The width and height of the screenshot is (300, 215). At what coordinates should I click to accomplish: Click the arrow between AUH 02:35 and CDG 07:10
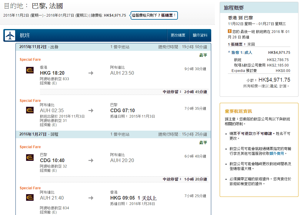click(x=91, y=111)
